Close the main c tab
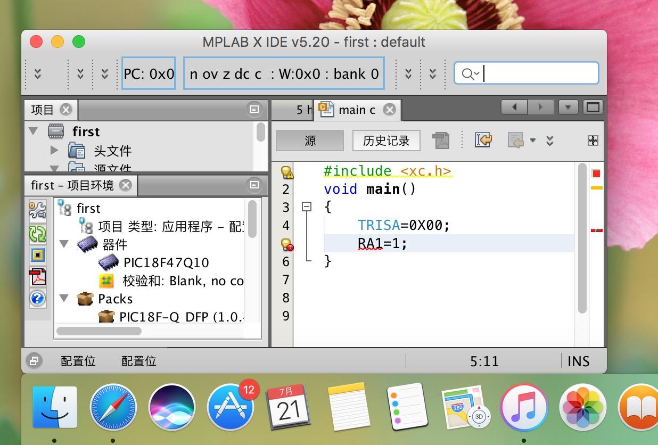Screen dimensions: 658x445 tap(390, 110)
